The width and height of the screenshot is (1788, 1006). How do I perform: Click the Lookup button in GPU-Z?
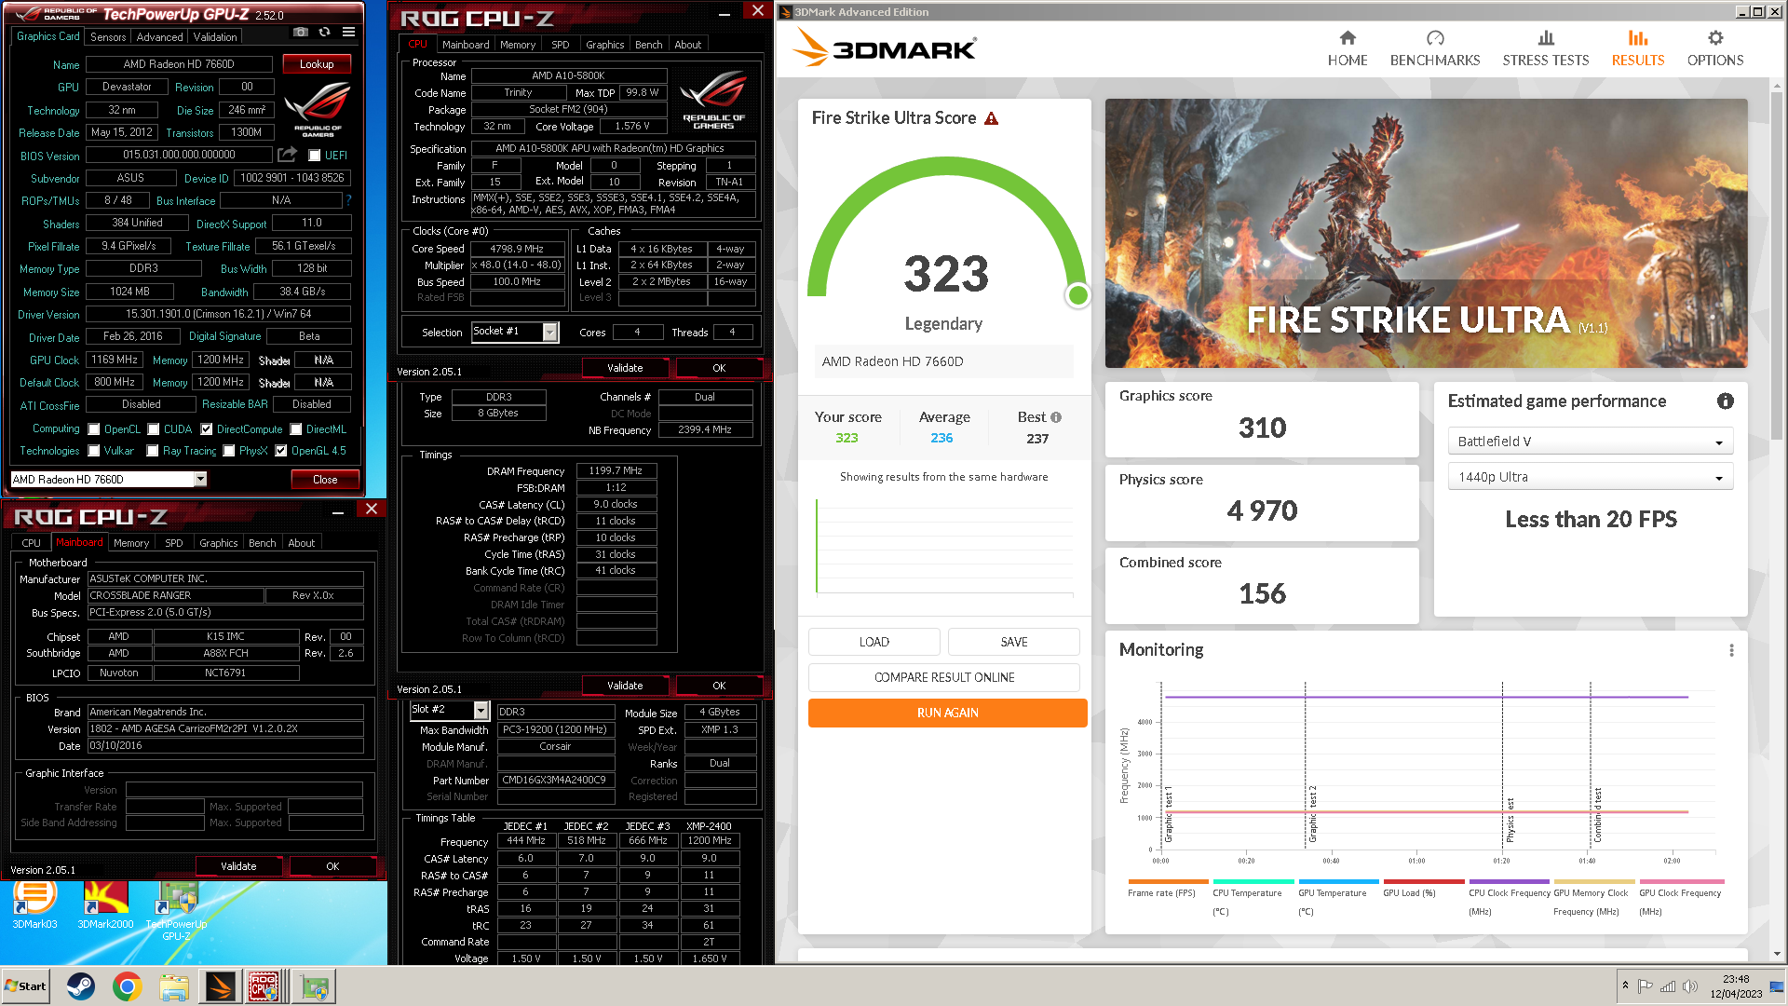(x=317, y=64)
